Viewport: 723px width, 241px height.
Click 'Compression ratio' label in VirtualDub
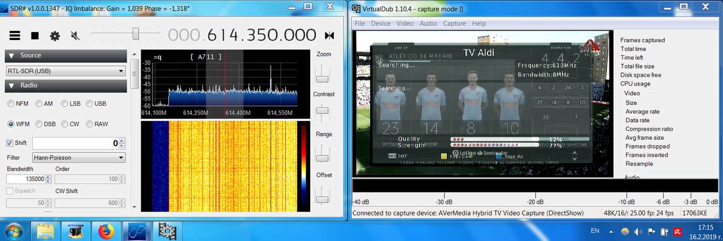[x=649, y=129]
